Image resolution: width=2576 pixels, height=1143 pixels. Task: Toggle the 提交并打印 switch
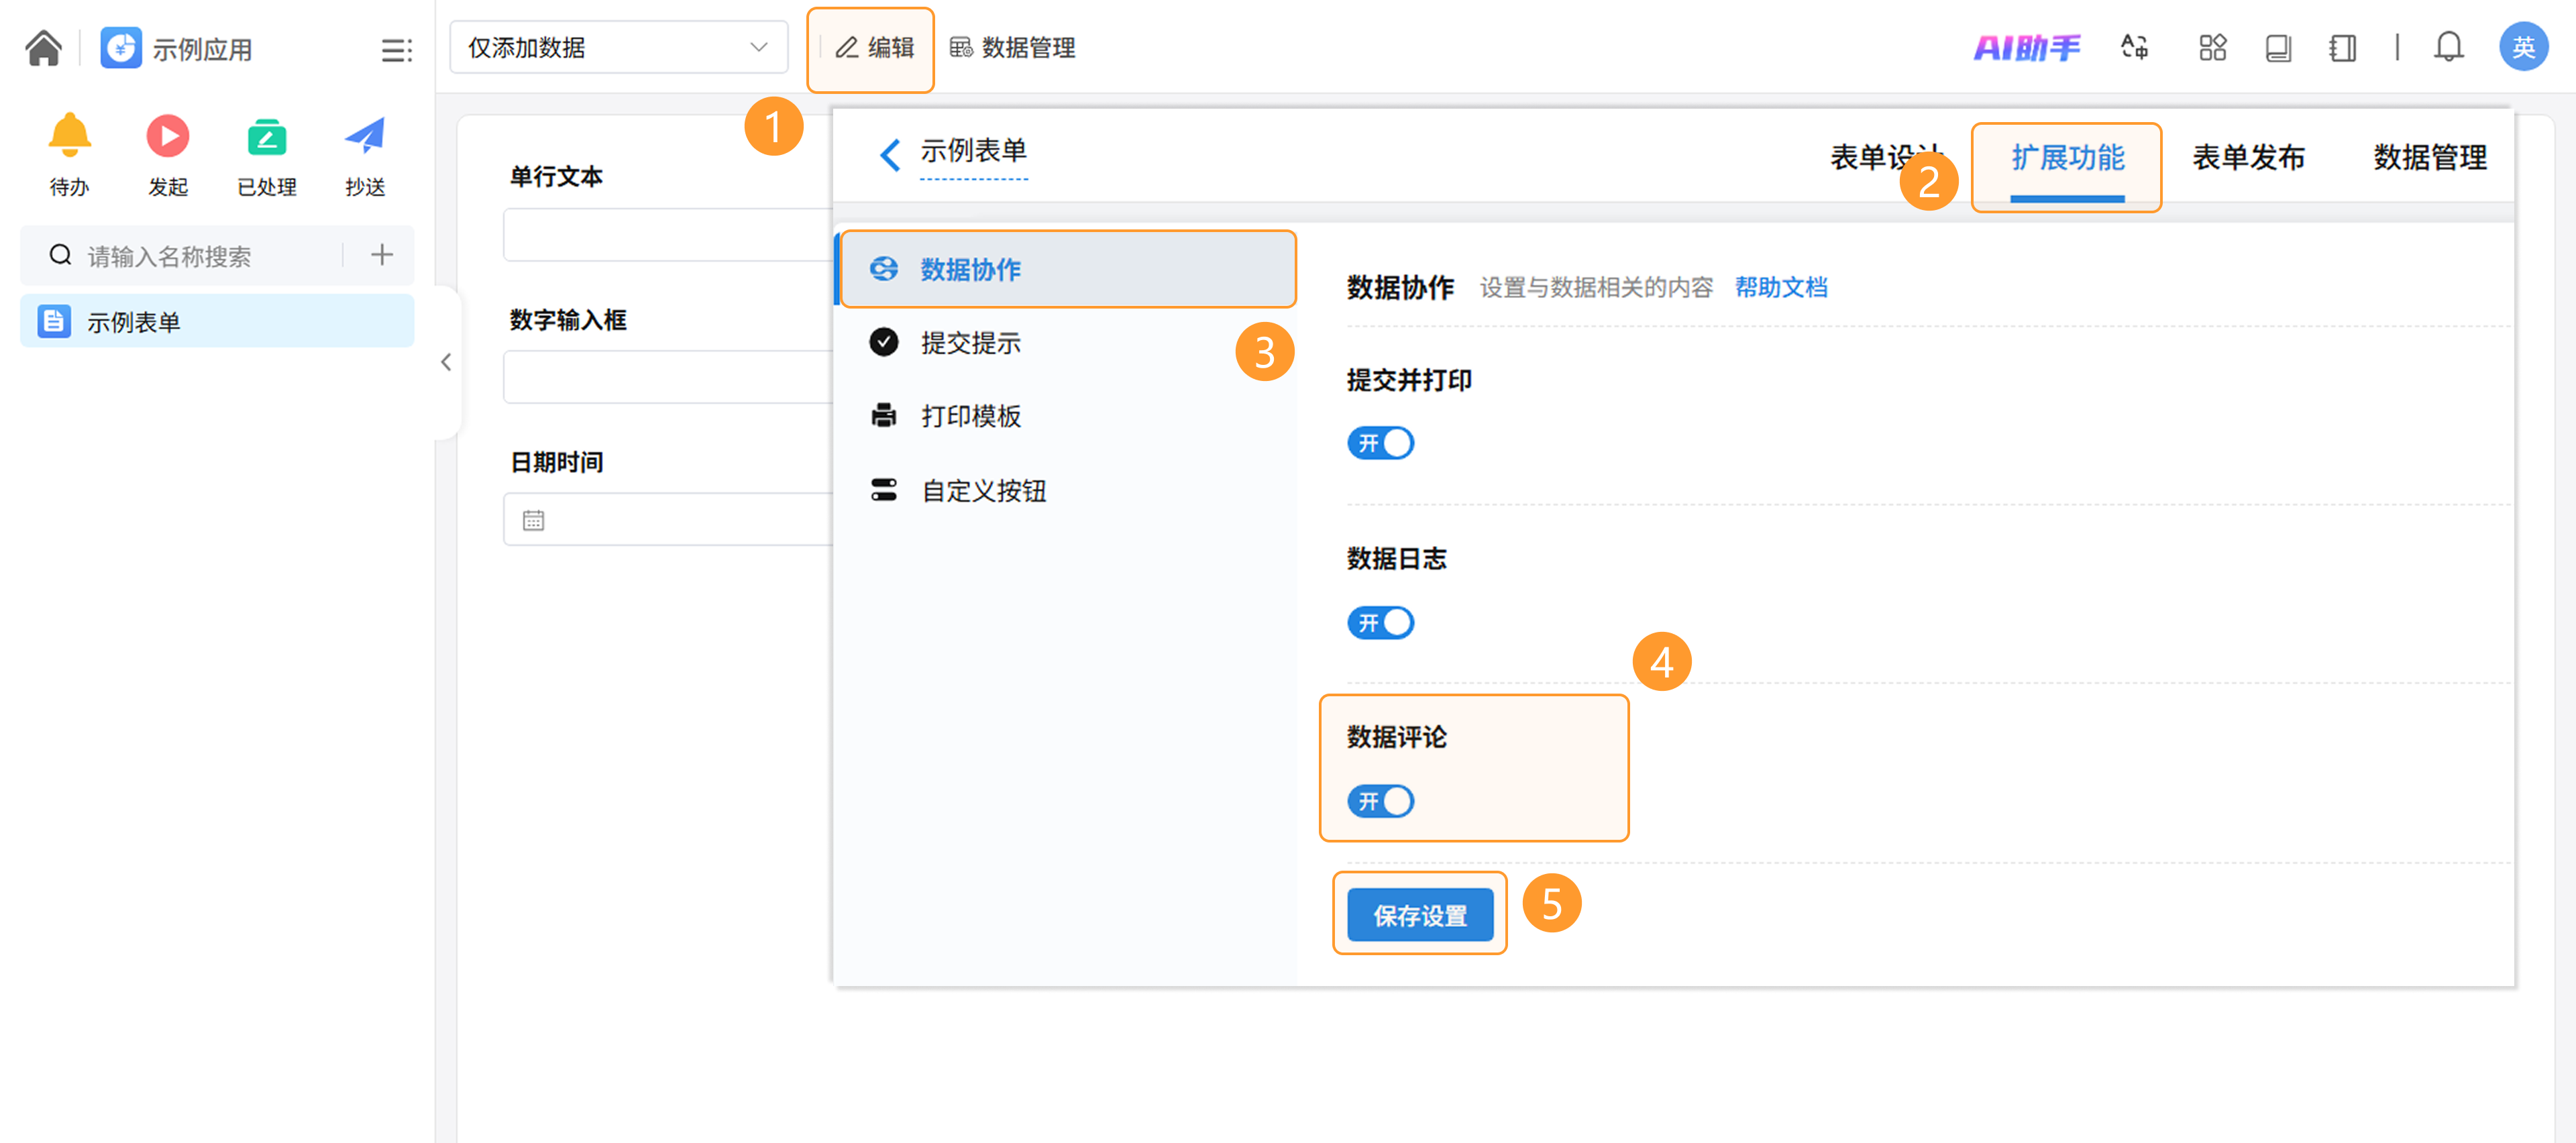(1380, 443)
